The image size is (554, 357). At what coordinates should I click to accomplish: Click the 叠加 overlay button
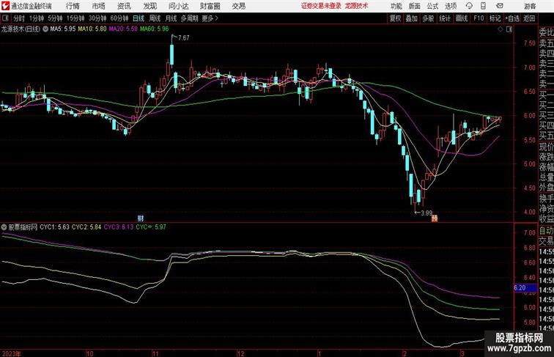point(412,18)
